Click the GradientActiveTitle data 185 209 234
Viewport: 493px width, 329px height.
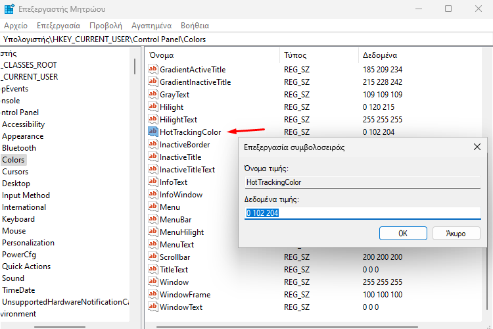[x=383, y=69]
